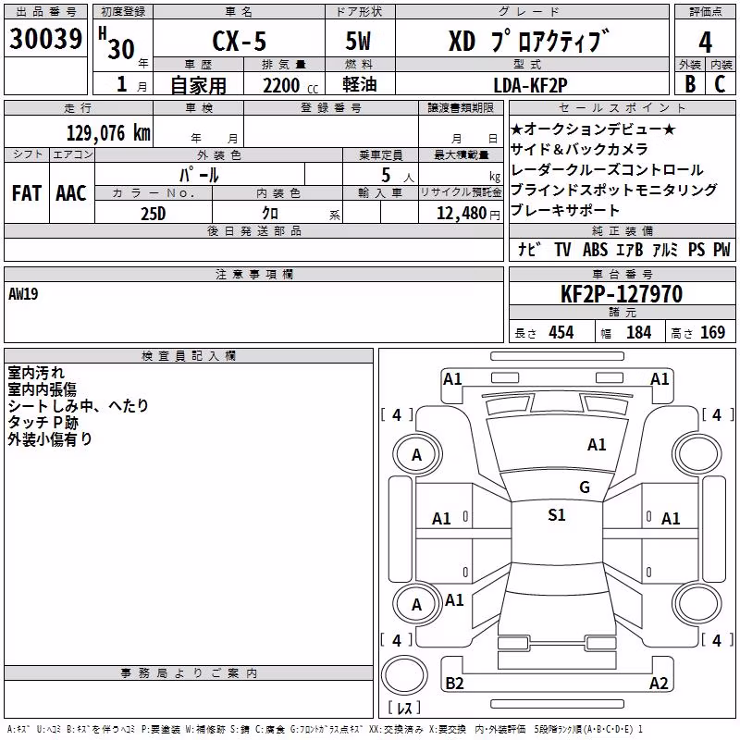The image size is (740, 740).
Task: Select the overall evaluation score 4
Action: pos(705,43)
